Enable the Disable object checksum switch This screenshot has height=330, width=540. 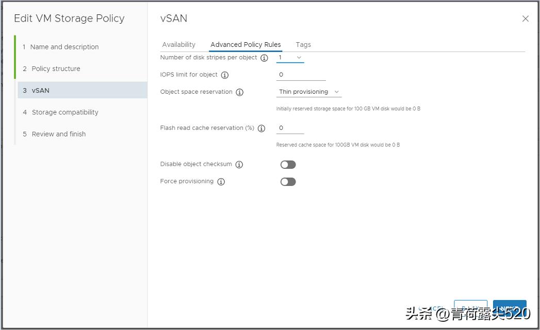click(x=288, y=164)
